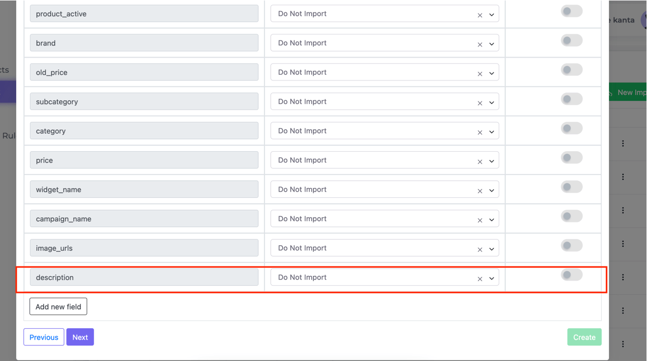Clear the category mapping selection
The width and height of the screenshot is (647, 361).
[x=480, y=132]
